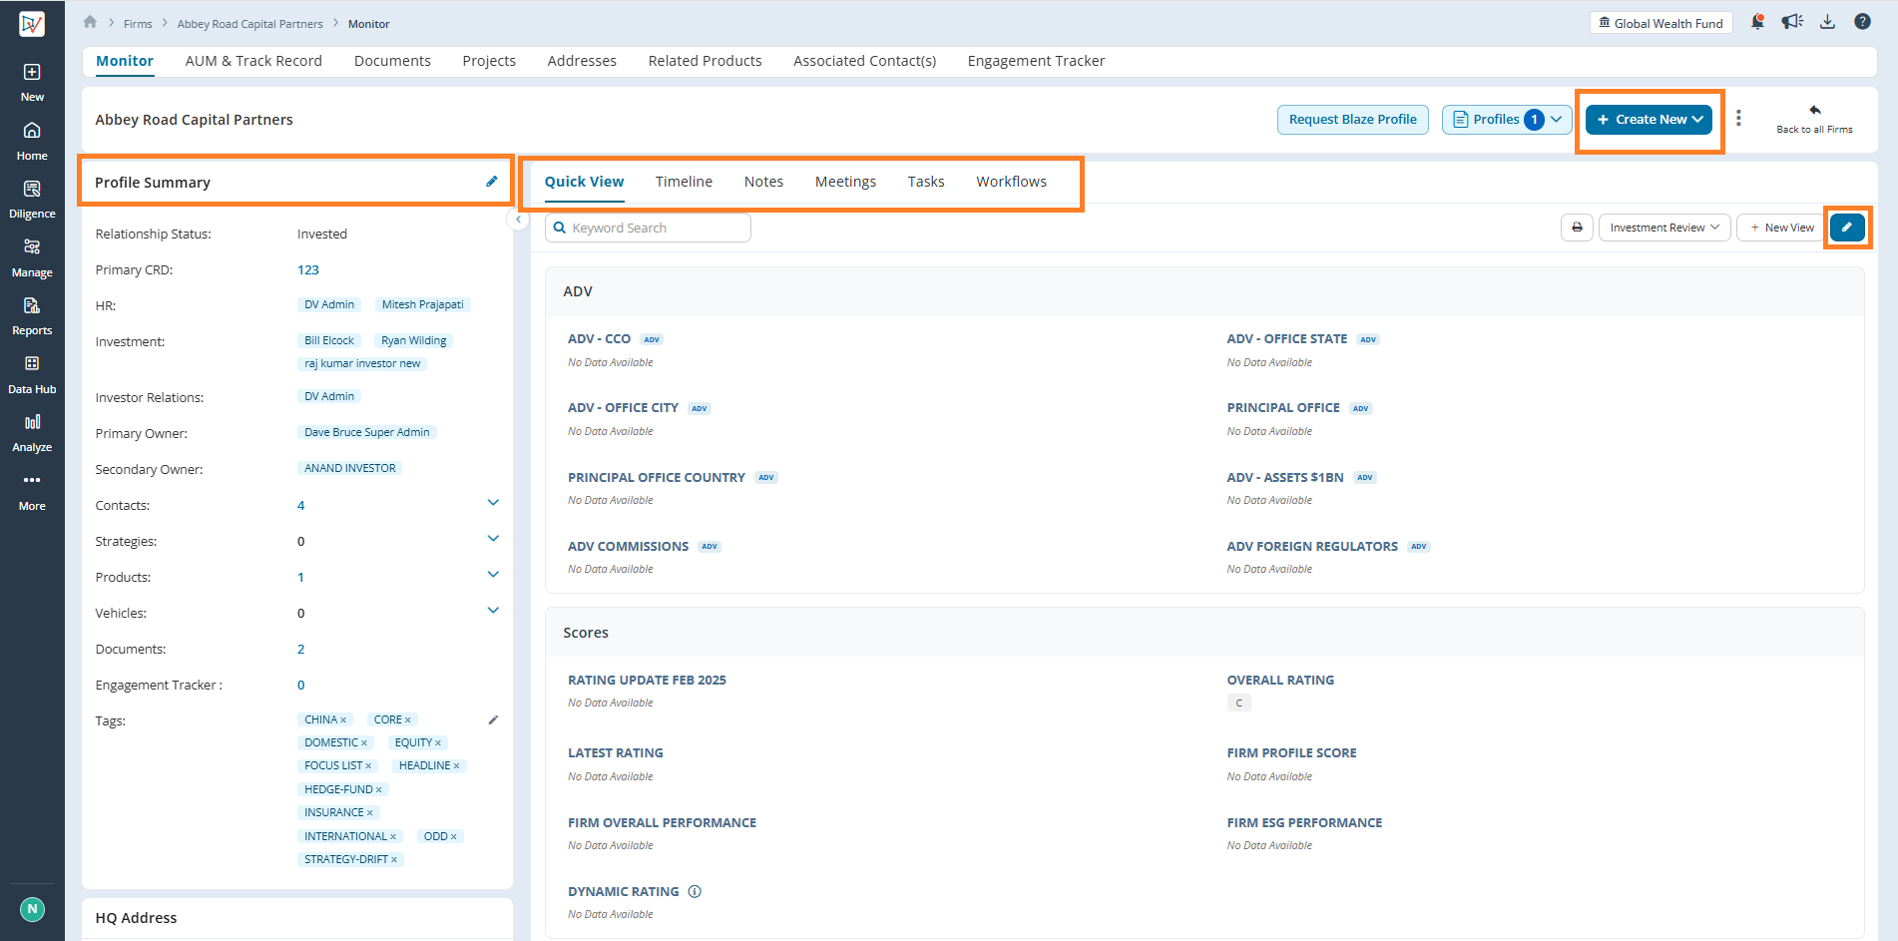Click Request Blaze Profile button
This screenshot has width=1898, height=941.
point(1353,120)
